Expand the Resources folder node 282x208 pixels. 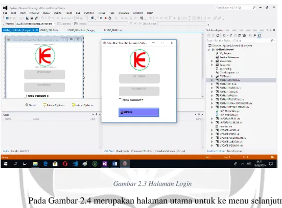click(212, 65)
